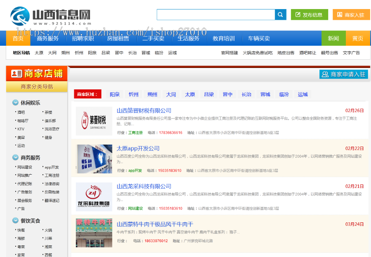Open 火锅 under 餐饮美食
The image size is (371, 257).
point(48,230)
